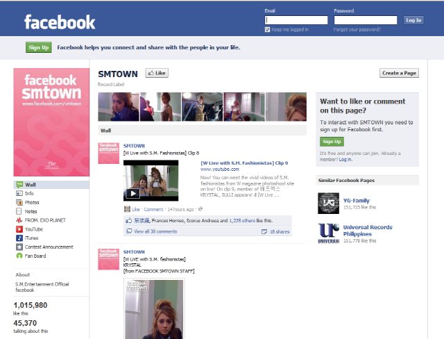Open FROM. EXO PLANET tab
Image resolution: width=444 pixels, height=339 pixels.
[x=45, y=220]
